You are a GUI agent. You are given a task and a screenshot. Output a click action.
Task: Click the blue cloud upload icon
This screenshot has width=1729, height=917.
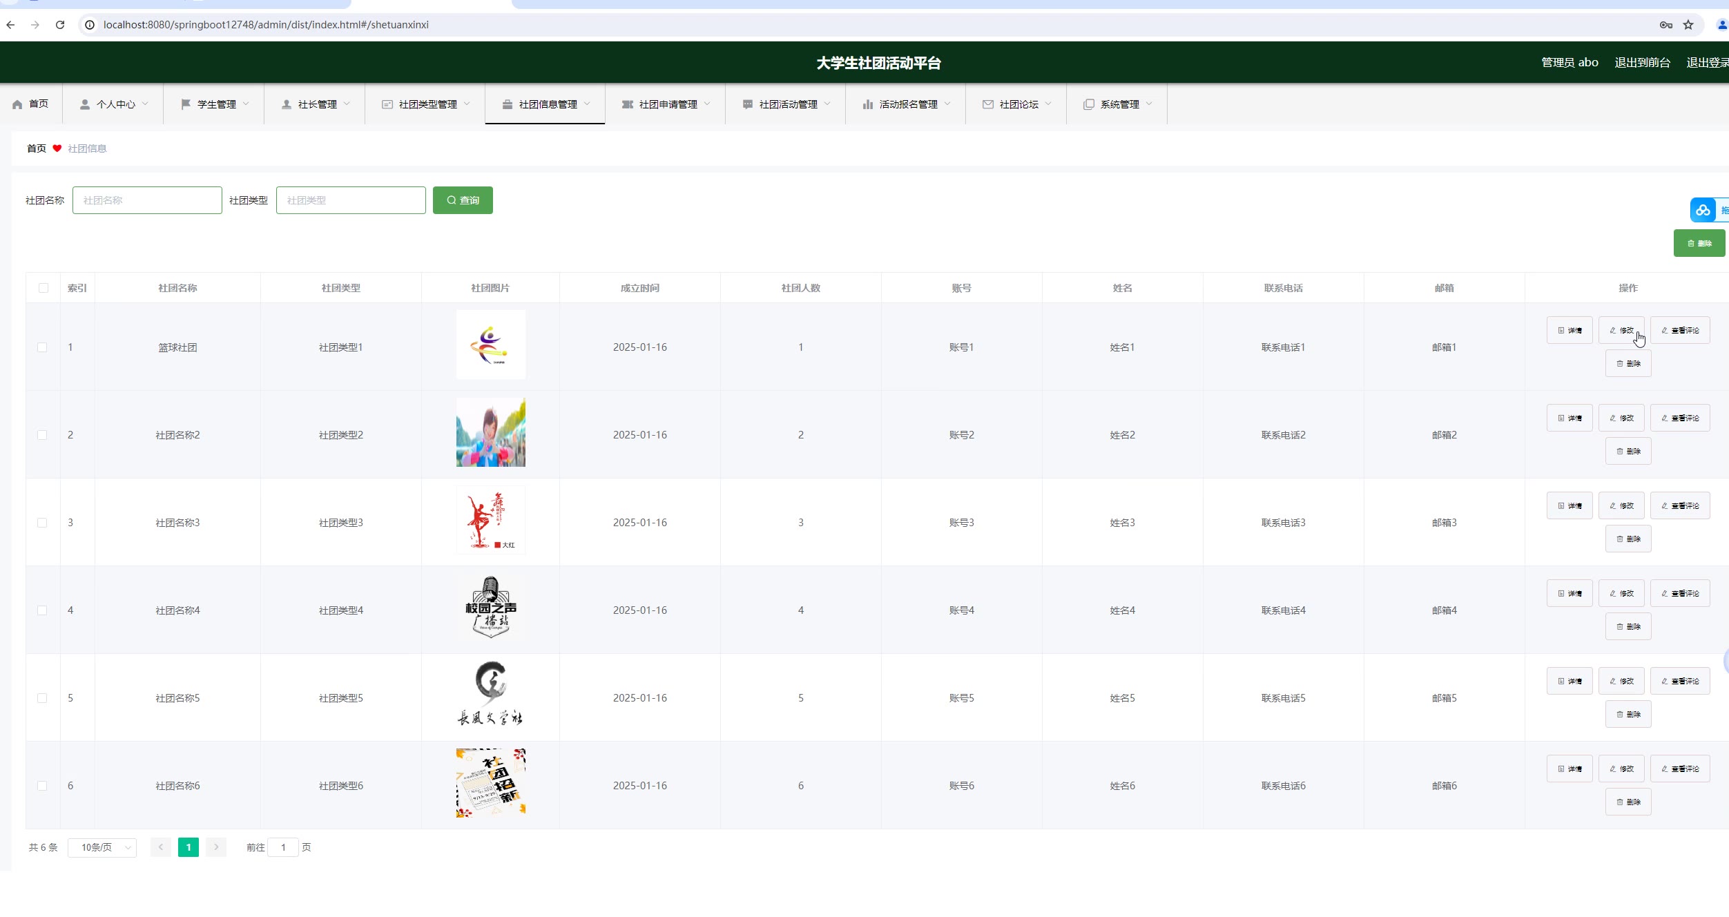click(1703, 210)
